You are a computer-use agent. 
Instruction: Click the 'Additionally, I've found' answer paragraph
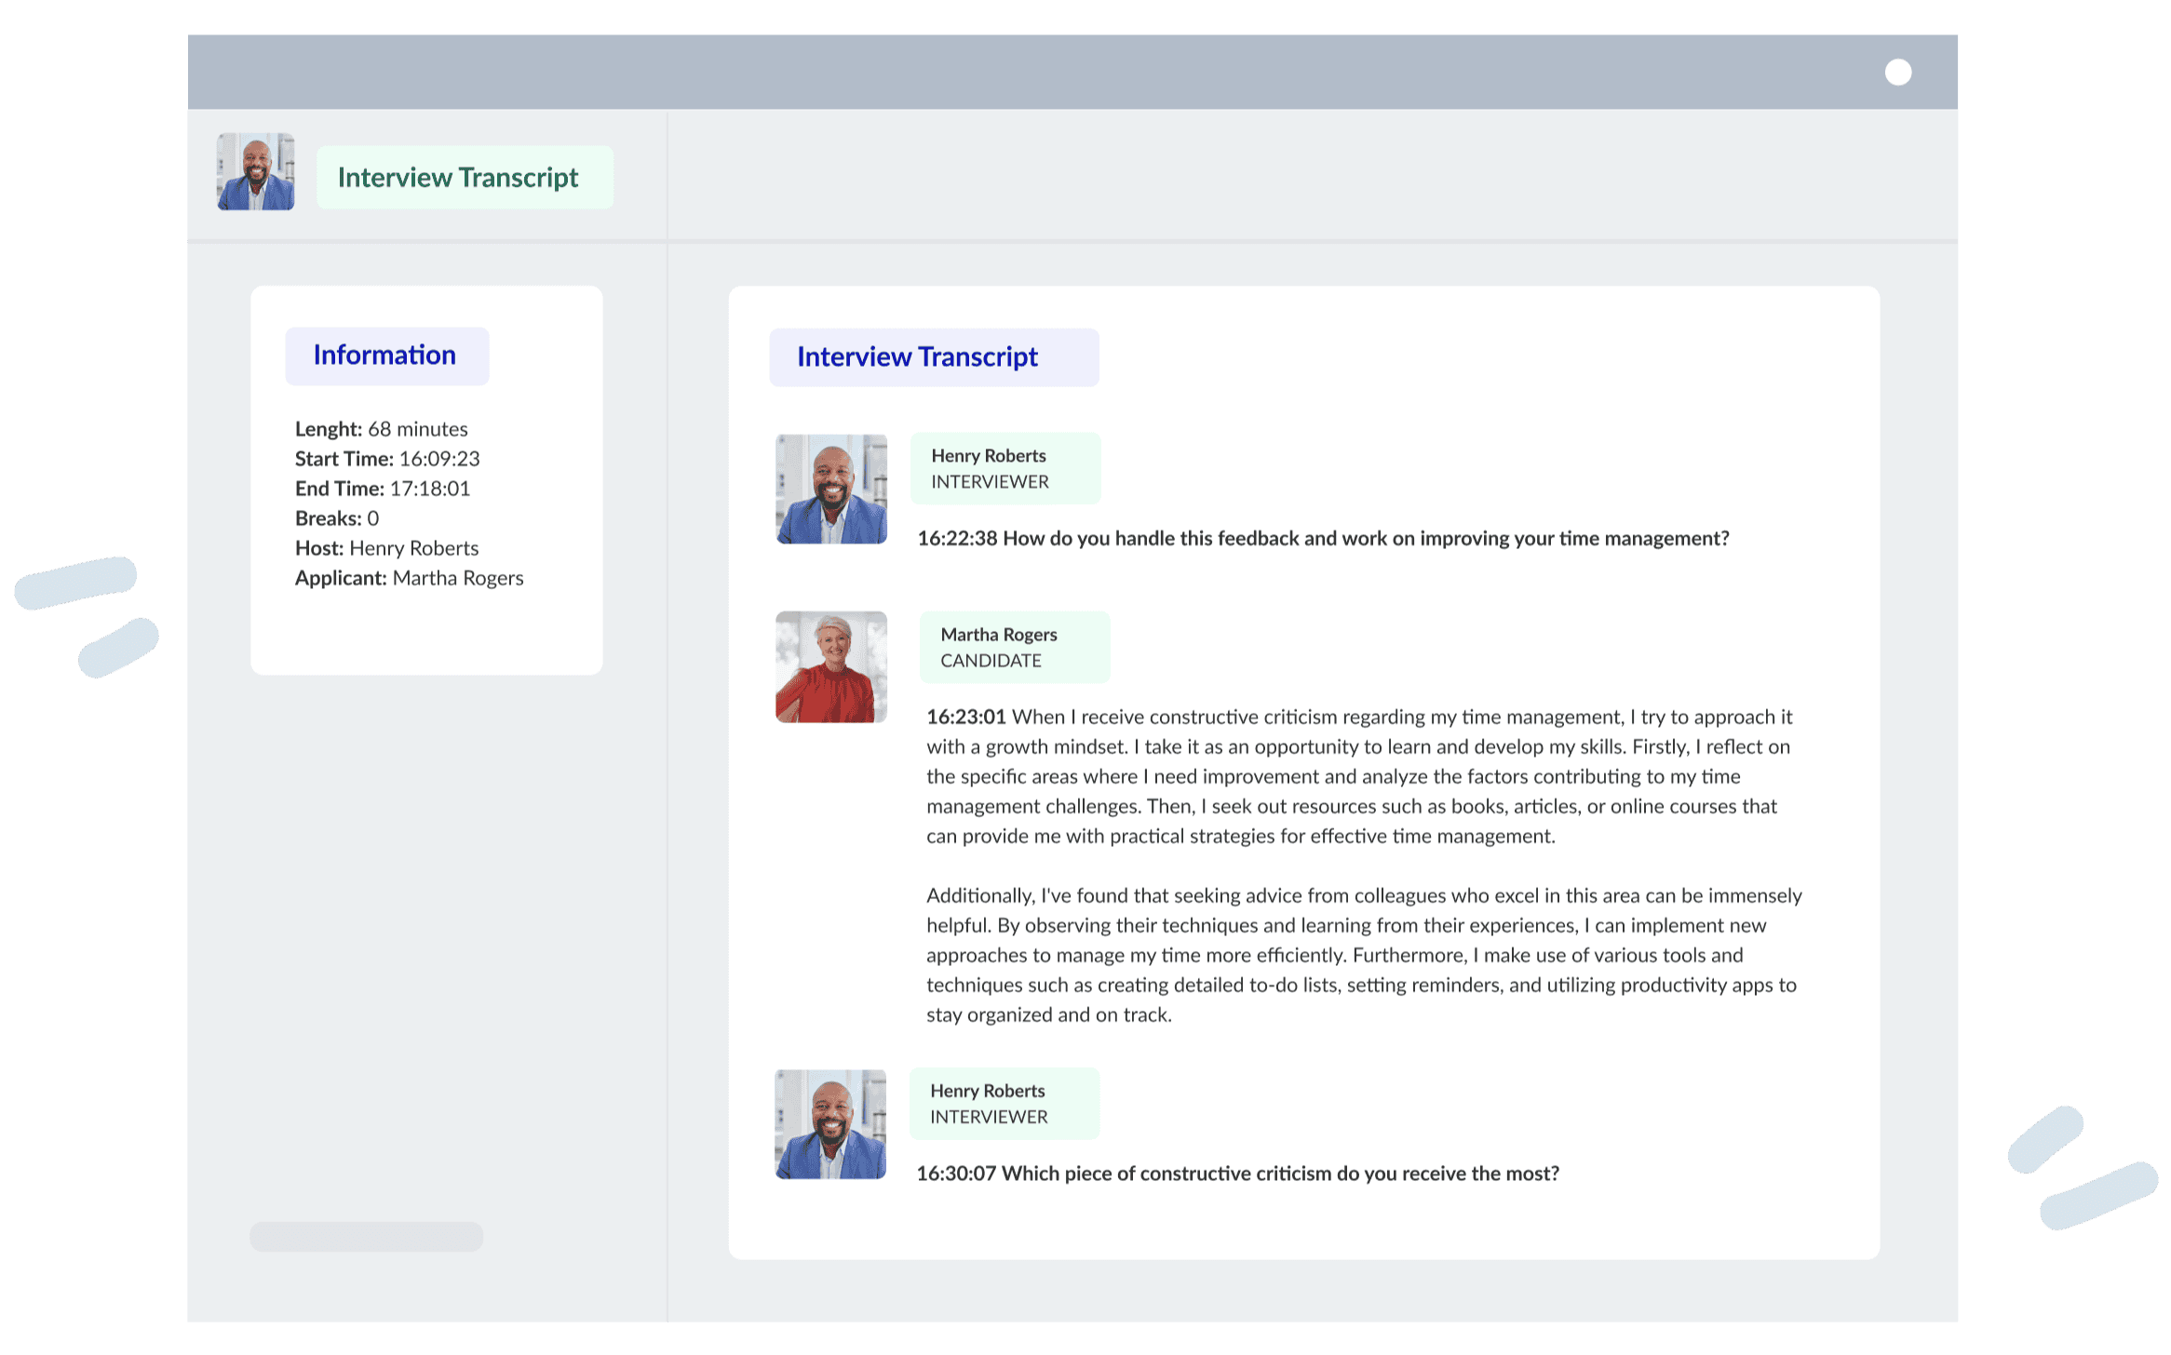point(1362,955)
